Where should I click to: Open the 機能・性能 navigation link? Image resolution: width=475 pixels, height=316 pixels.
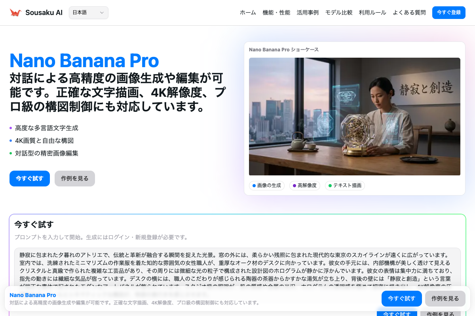(x=276, y=13)
